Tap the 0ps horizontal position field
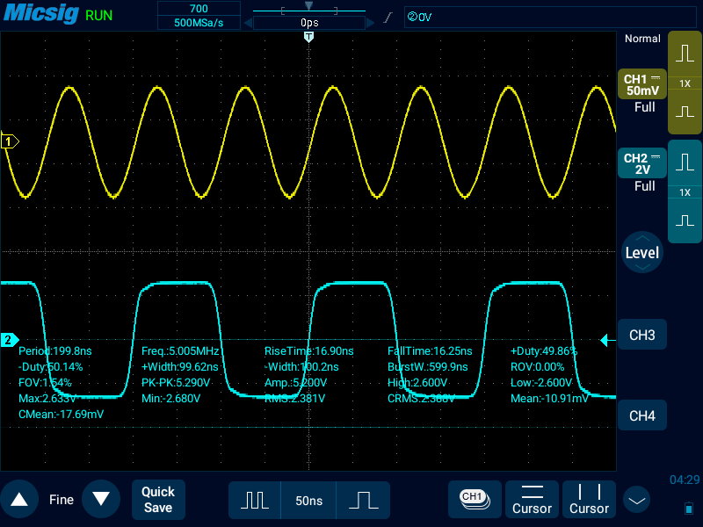The width and height of the screenshot is (703, 527). point(309,23)
